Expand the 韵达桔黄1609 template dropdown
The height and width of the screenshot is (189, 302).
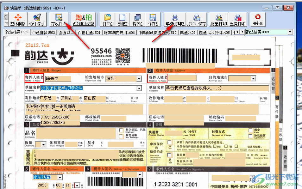[x=290, y=32]
